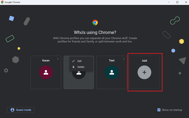Select Delete from the profile context menu
The image size is (189, 118).
click(81, 67)
